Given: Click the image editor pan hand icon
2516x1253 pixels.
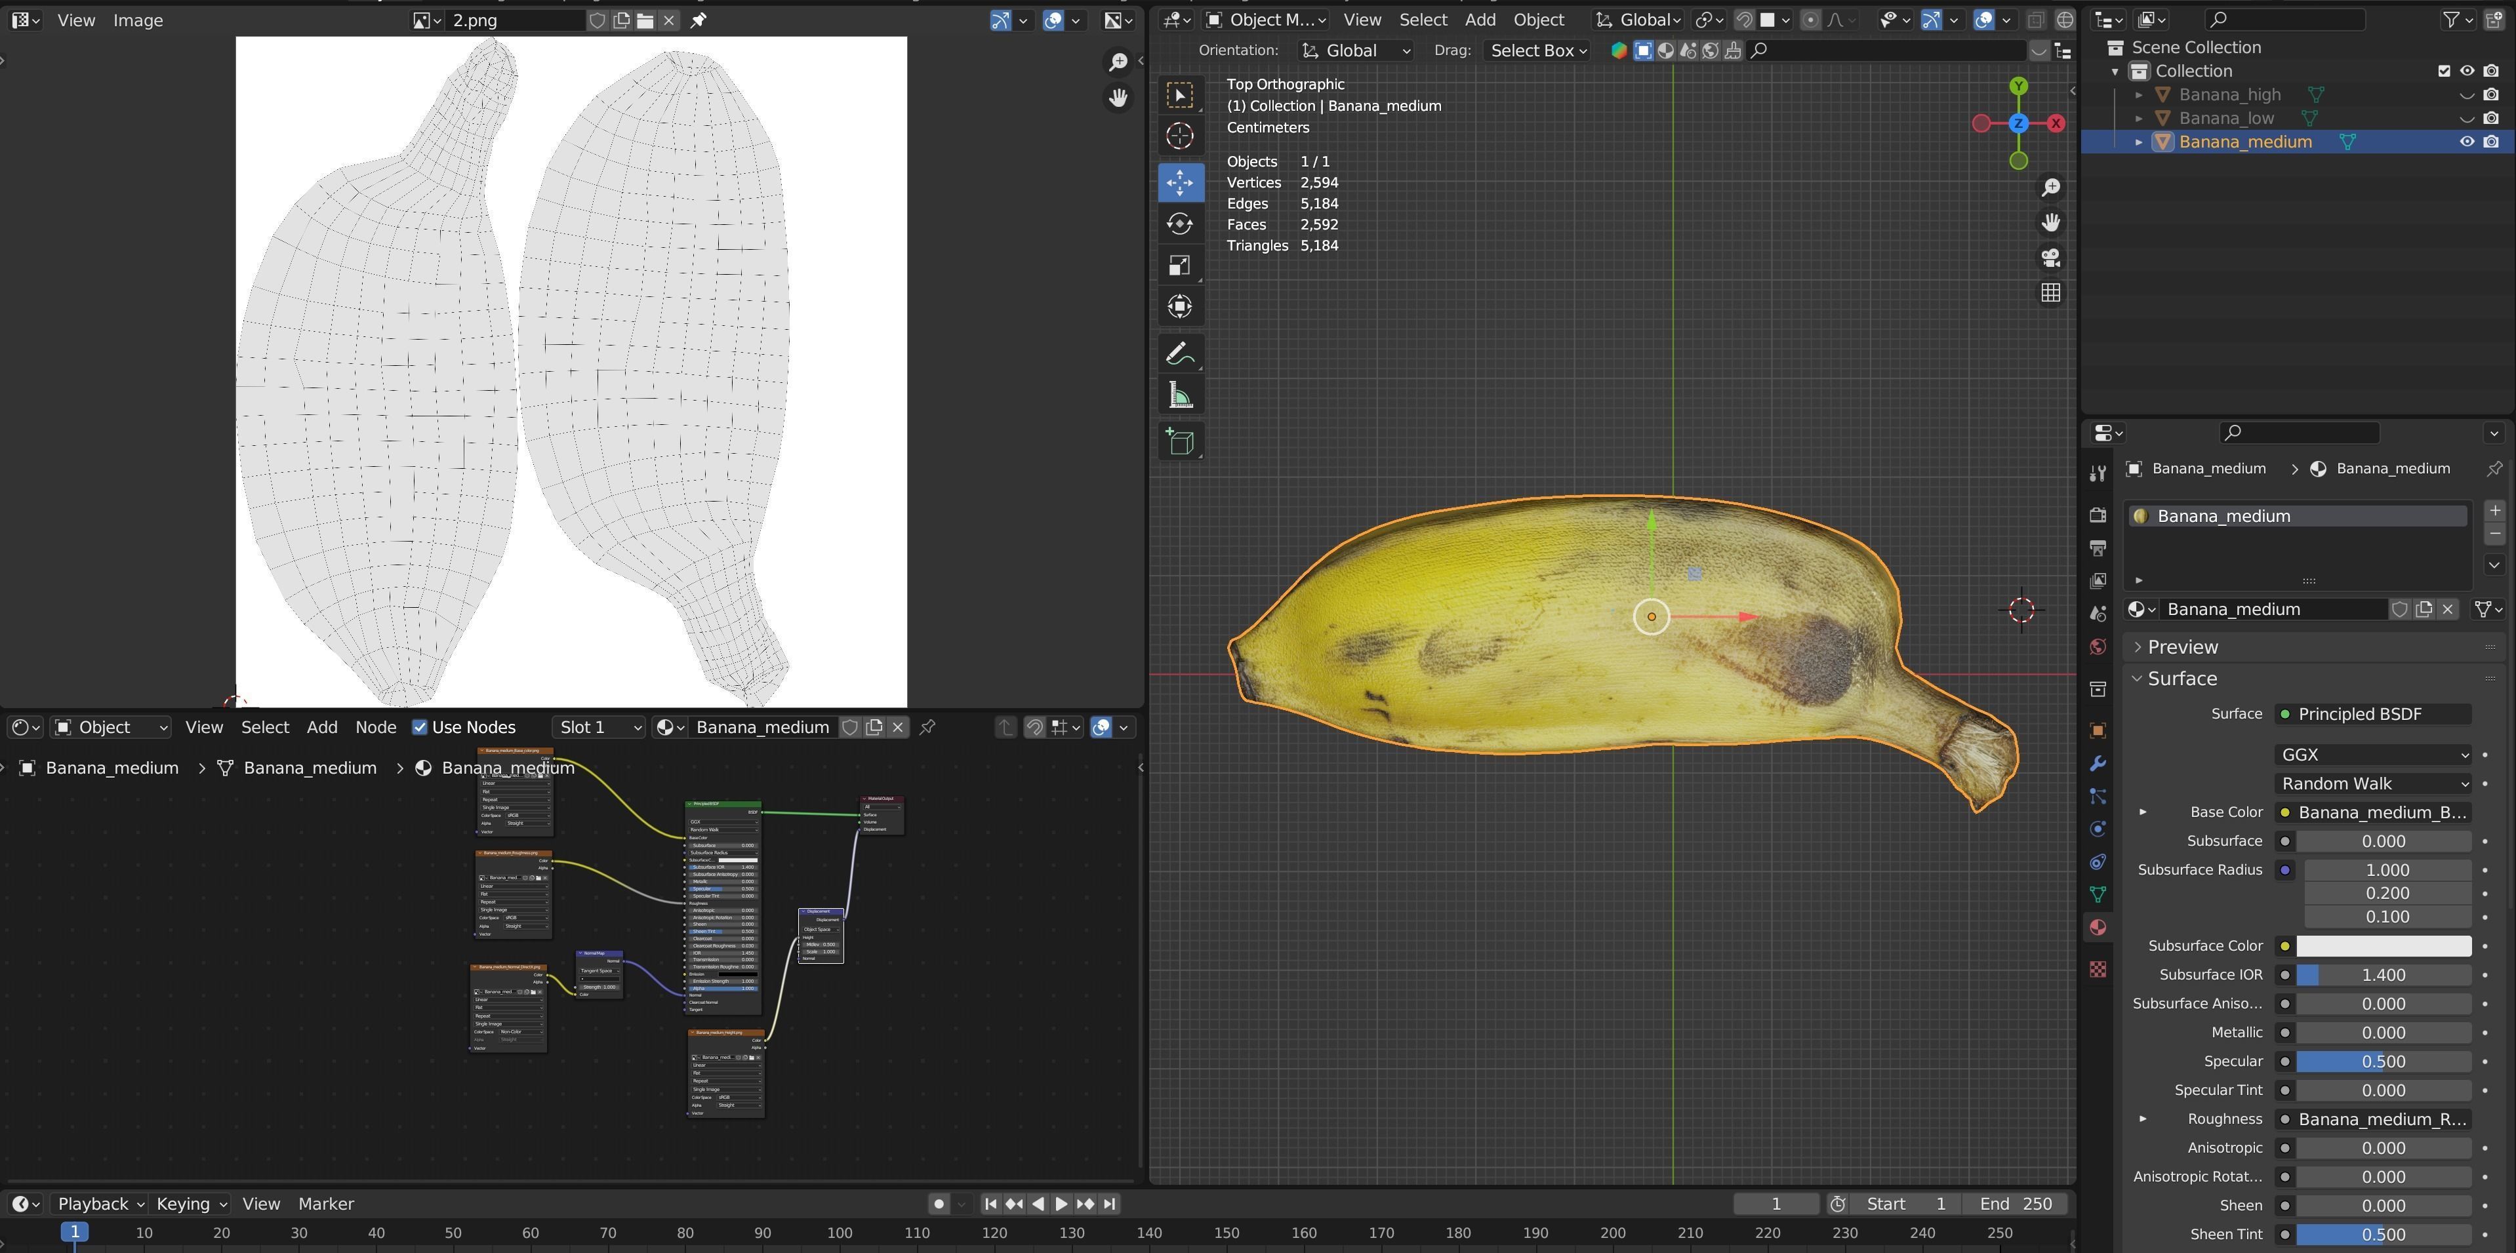Looking at the screenshot, I should [1118, 98].
